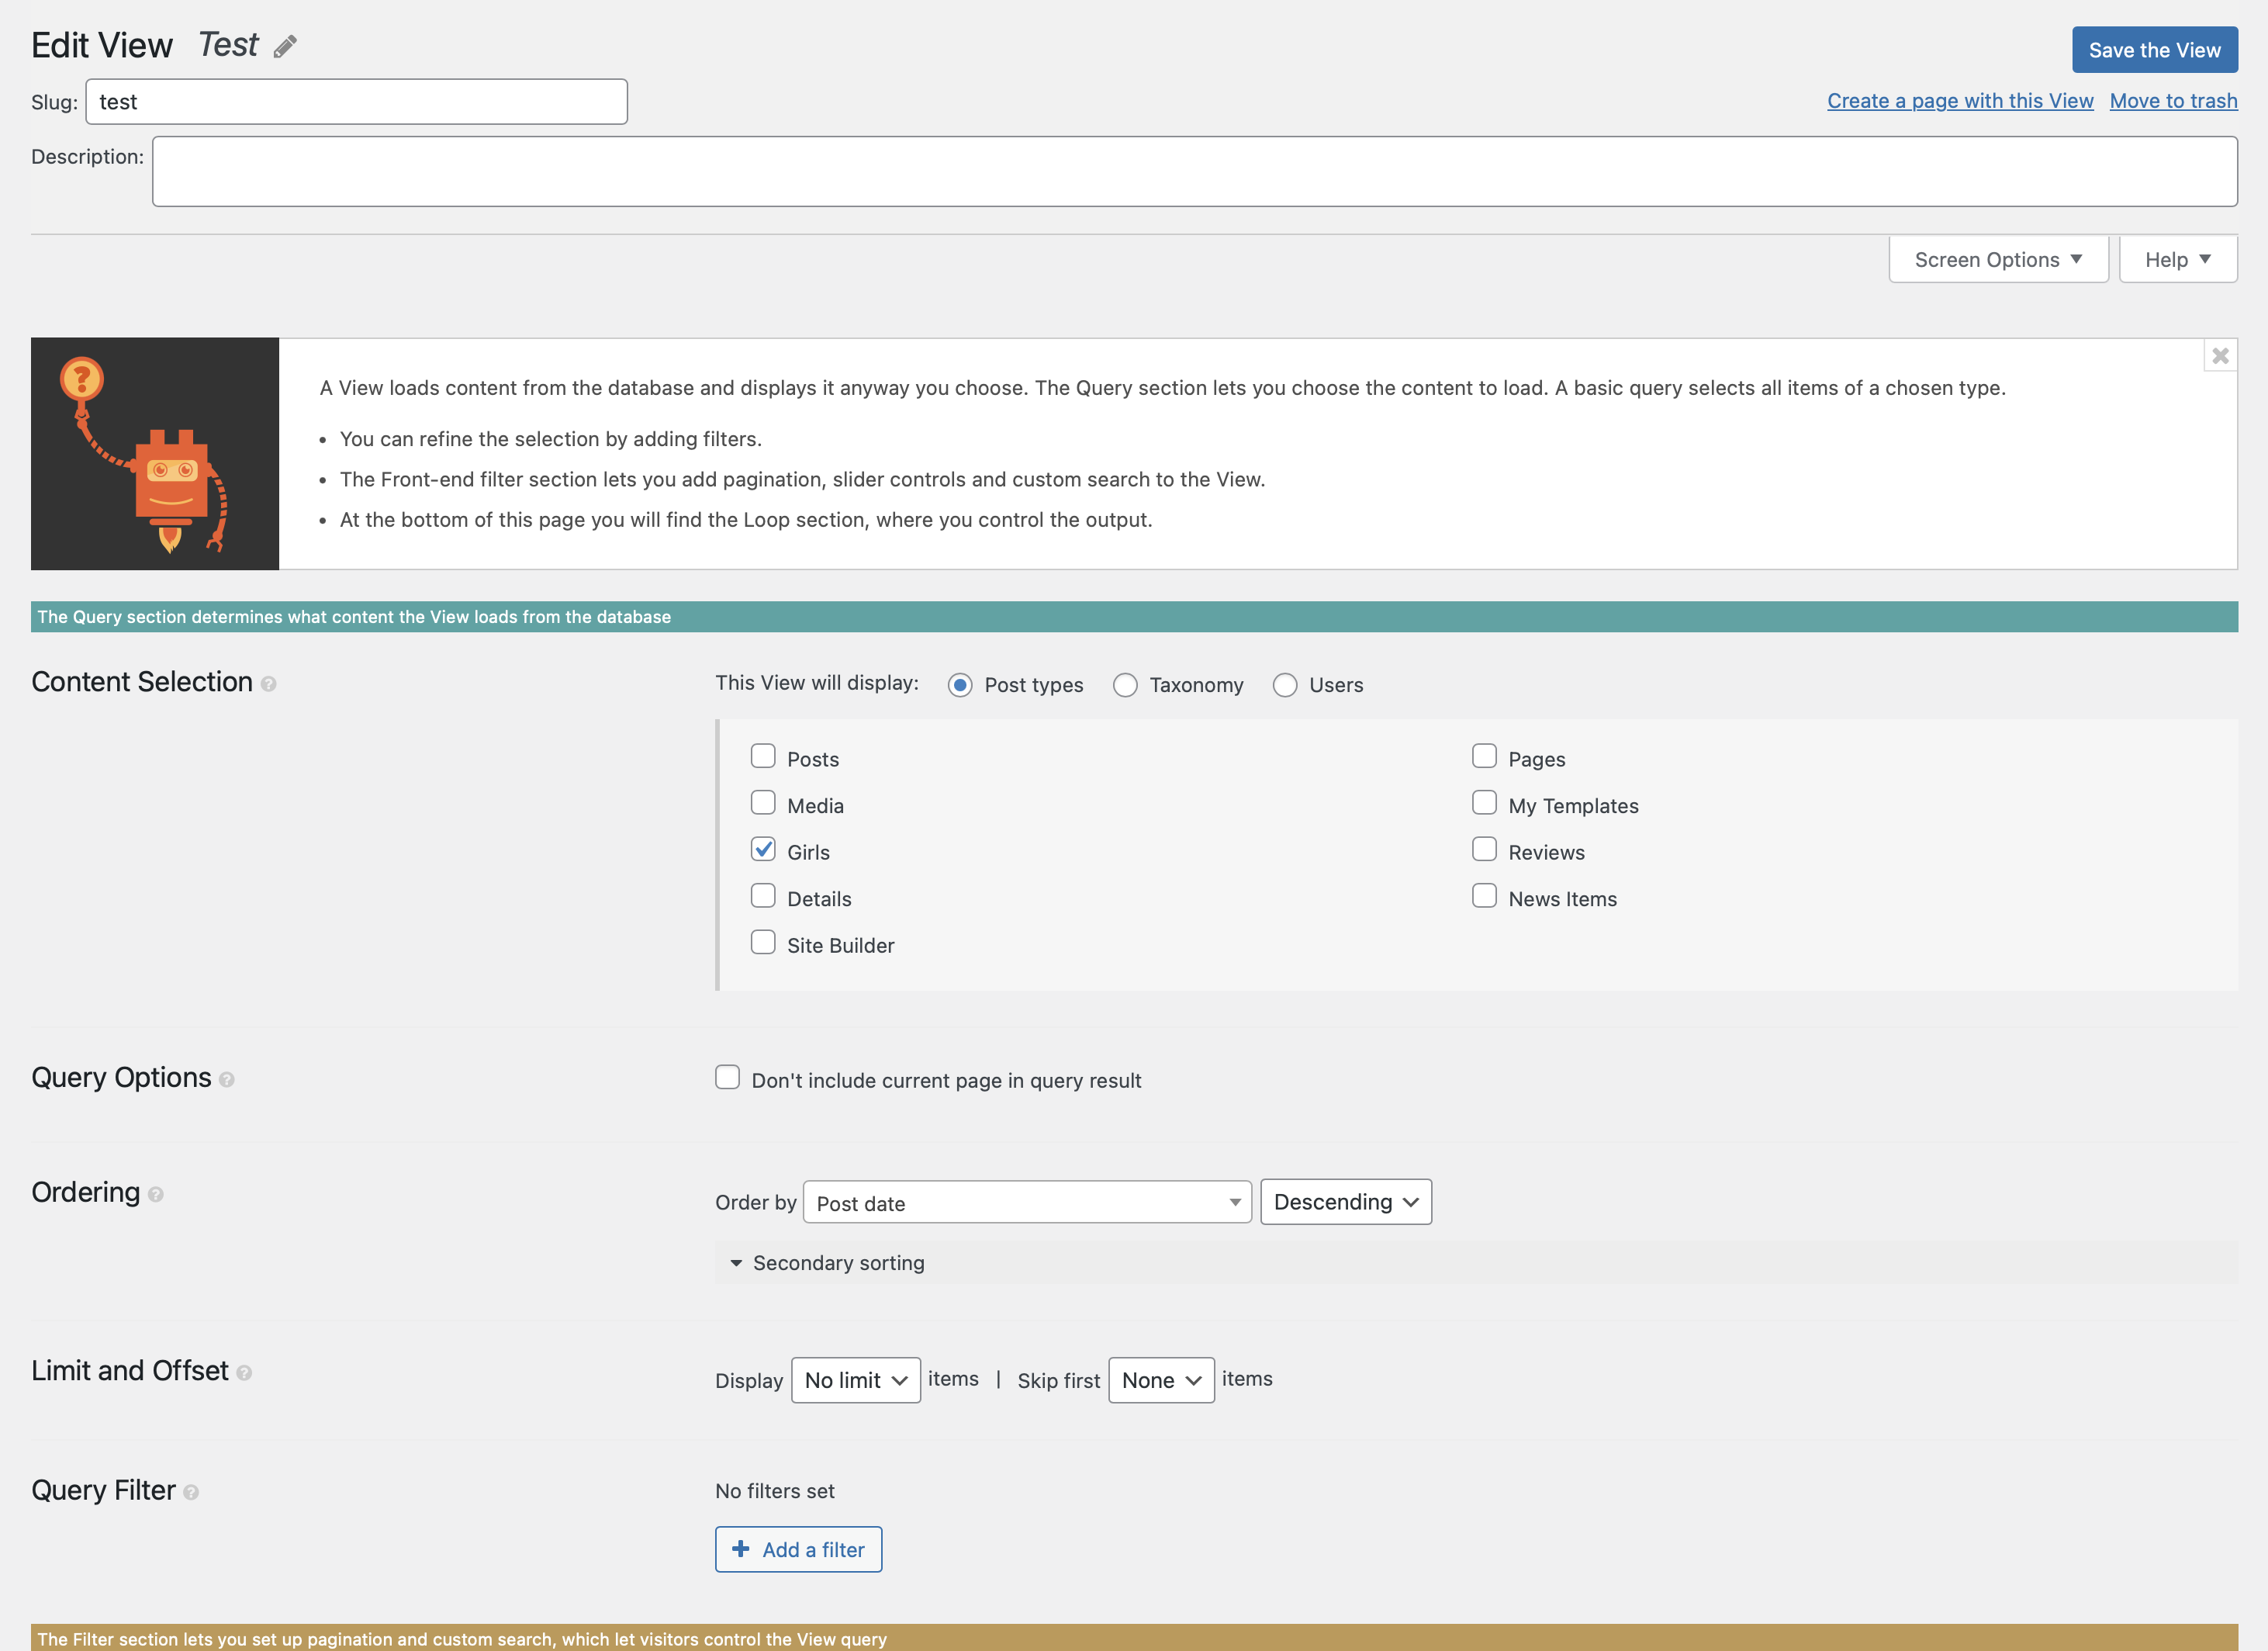
Task: Click help icon next to Limit and Offset
Action: 244,1373
